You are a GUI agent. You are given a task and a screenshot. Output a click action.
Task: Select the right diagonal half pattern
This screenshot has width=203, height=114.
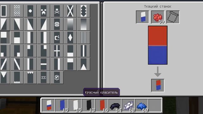pos(44,24)
